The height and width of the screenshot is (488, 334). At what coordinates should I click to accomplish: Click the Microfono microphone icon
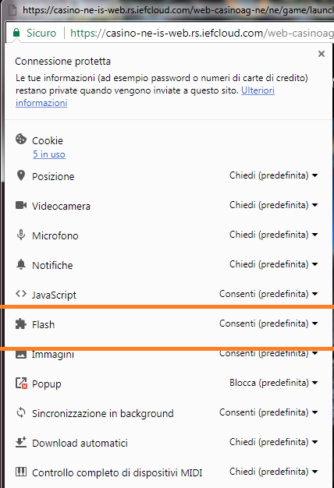click(x=21, y=235)
